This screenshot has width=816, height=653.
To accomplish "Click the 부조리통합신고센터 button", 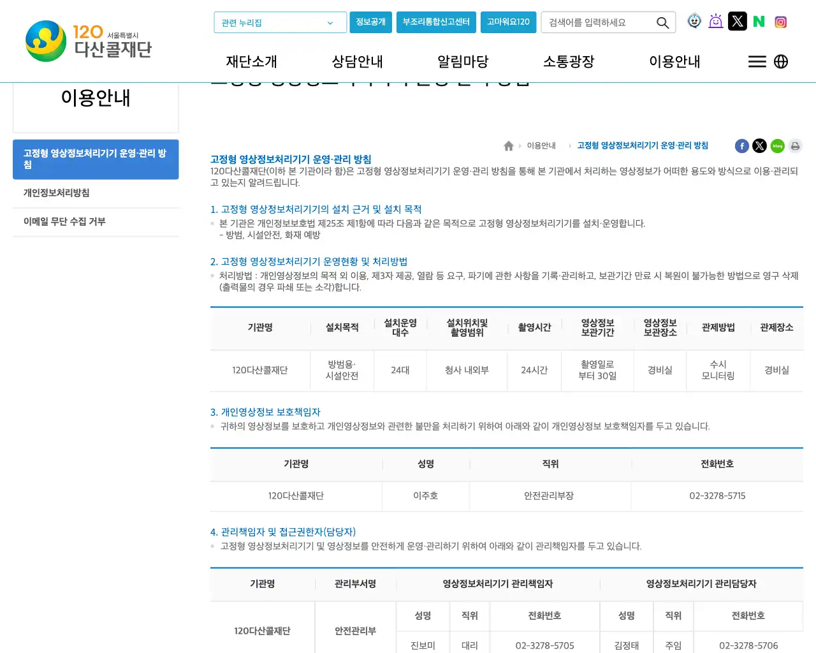I will point(436,22).
